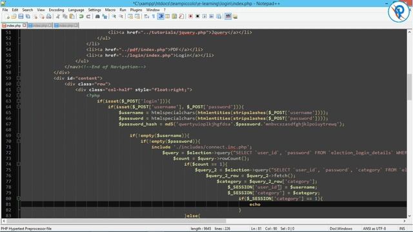Open the Language menu
This screenshot has height=232, width=413.
pos(76,10)
